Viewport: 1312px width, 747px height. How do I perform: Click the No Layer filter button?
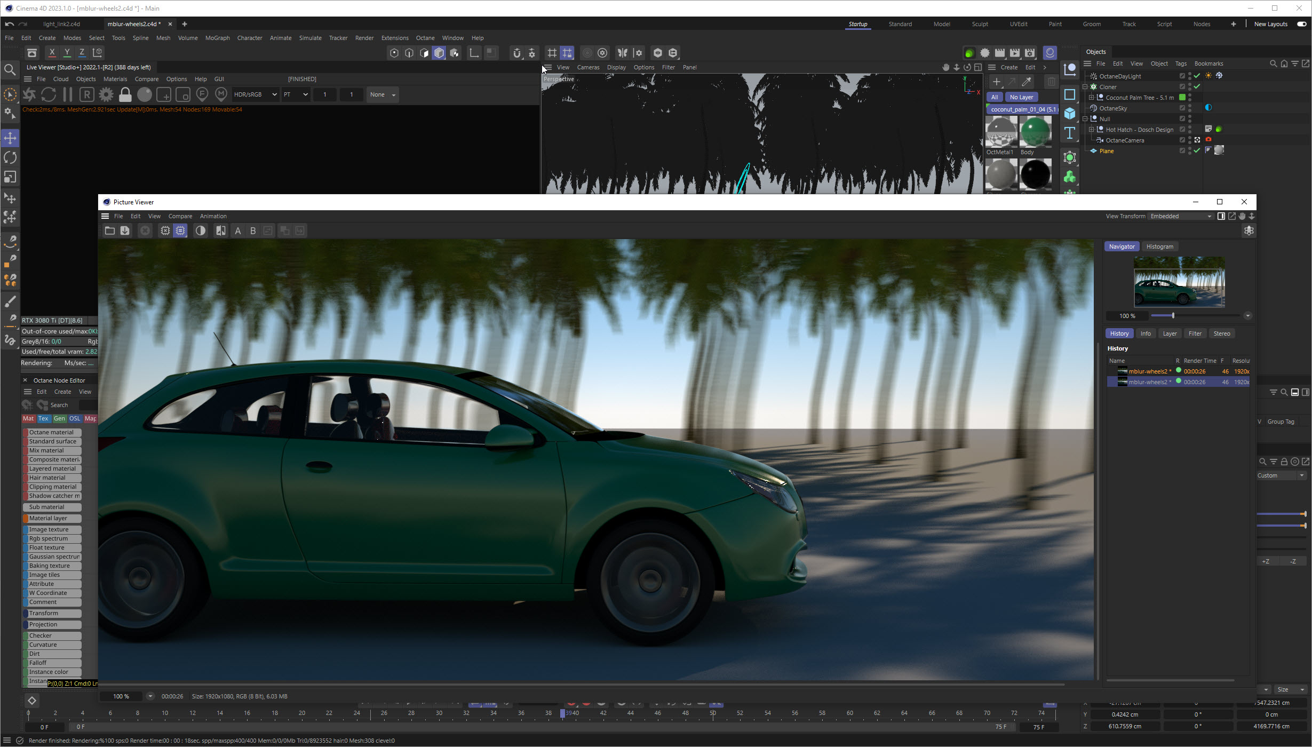pos(1021,97)
